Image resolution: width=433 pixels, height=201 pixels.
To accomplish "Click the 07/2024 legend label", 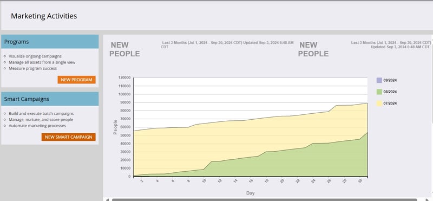I will (x=390, y=103).
